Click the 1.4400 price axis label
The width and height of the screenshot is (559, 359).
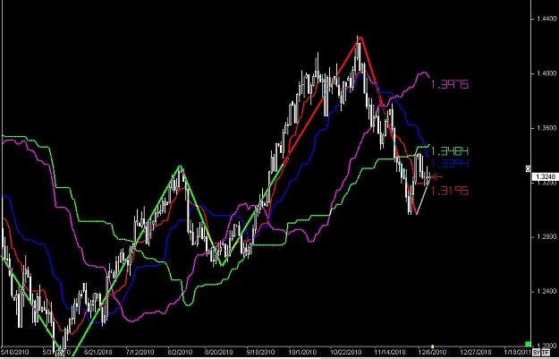tap(545, 19)
